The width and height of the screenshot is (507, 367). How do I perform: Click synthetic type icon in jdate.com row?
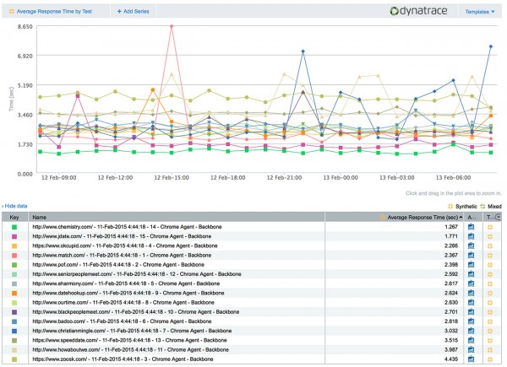(490, 236)
